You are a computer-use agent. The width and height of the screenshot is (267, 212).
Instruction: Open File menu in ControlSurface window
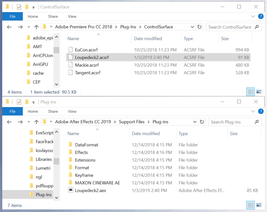(x=13, y=17)
